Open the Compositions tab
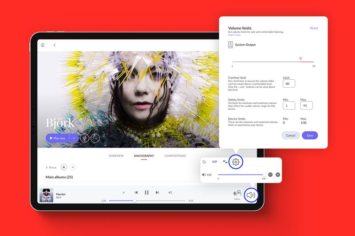Screen dimensions: 355x236 (175, 156)
